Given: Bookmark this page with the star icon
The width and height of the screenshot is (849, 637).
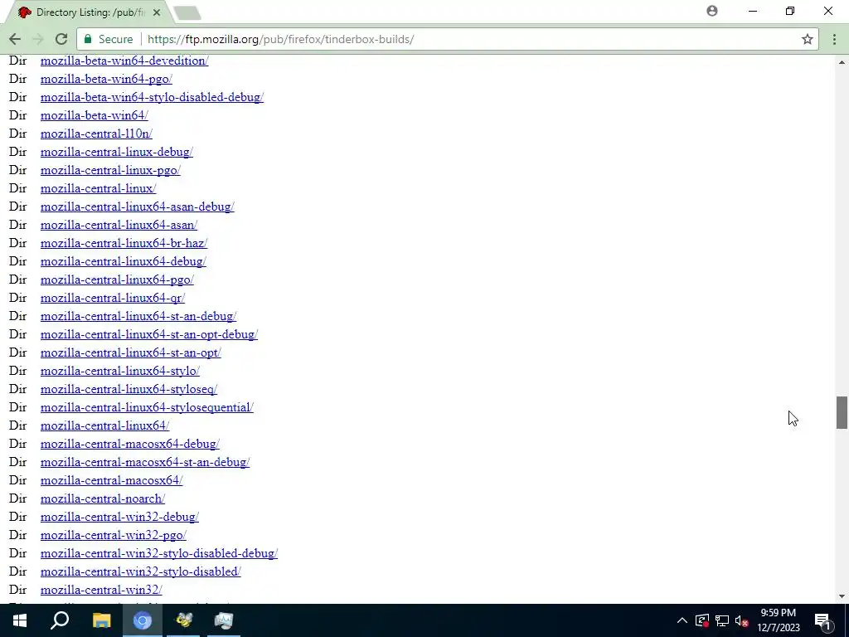Looking at the screenshot, I should pos(808,39).
